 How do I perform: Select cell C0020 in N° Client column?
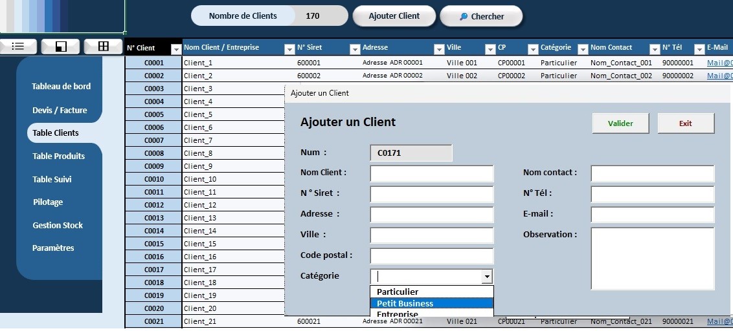coord(154,308)
